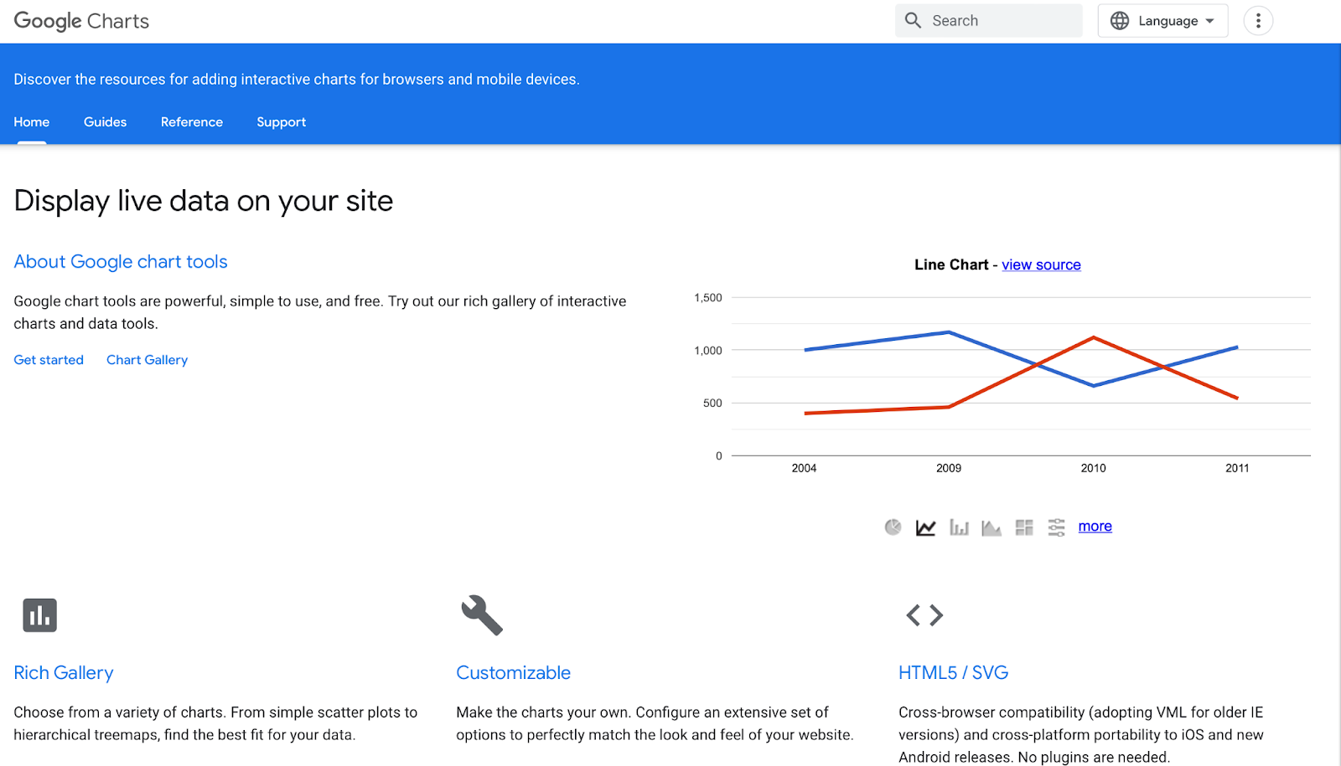The width and height of the screenshot is (1341, 766).
Task: Open the HTML5 / SVG heading link
Action: coord(953,673)
